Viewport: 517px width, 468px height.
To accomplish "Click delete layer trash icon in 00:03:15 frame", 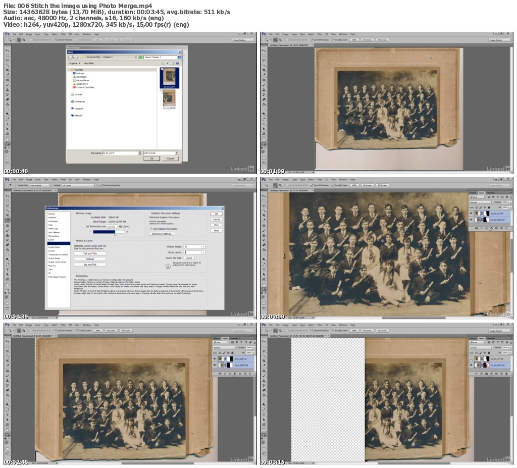I will (506, 374).
